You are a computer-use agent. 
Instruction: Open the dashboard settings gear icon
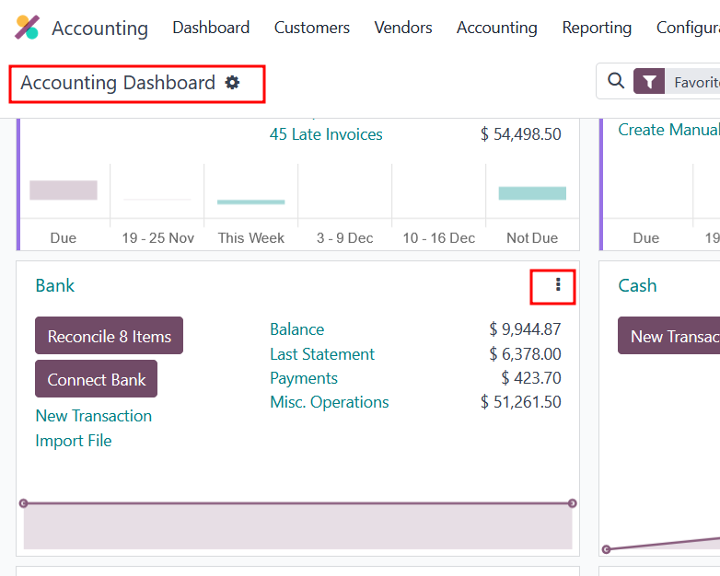coord(232,83)
